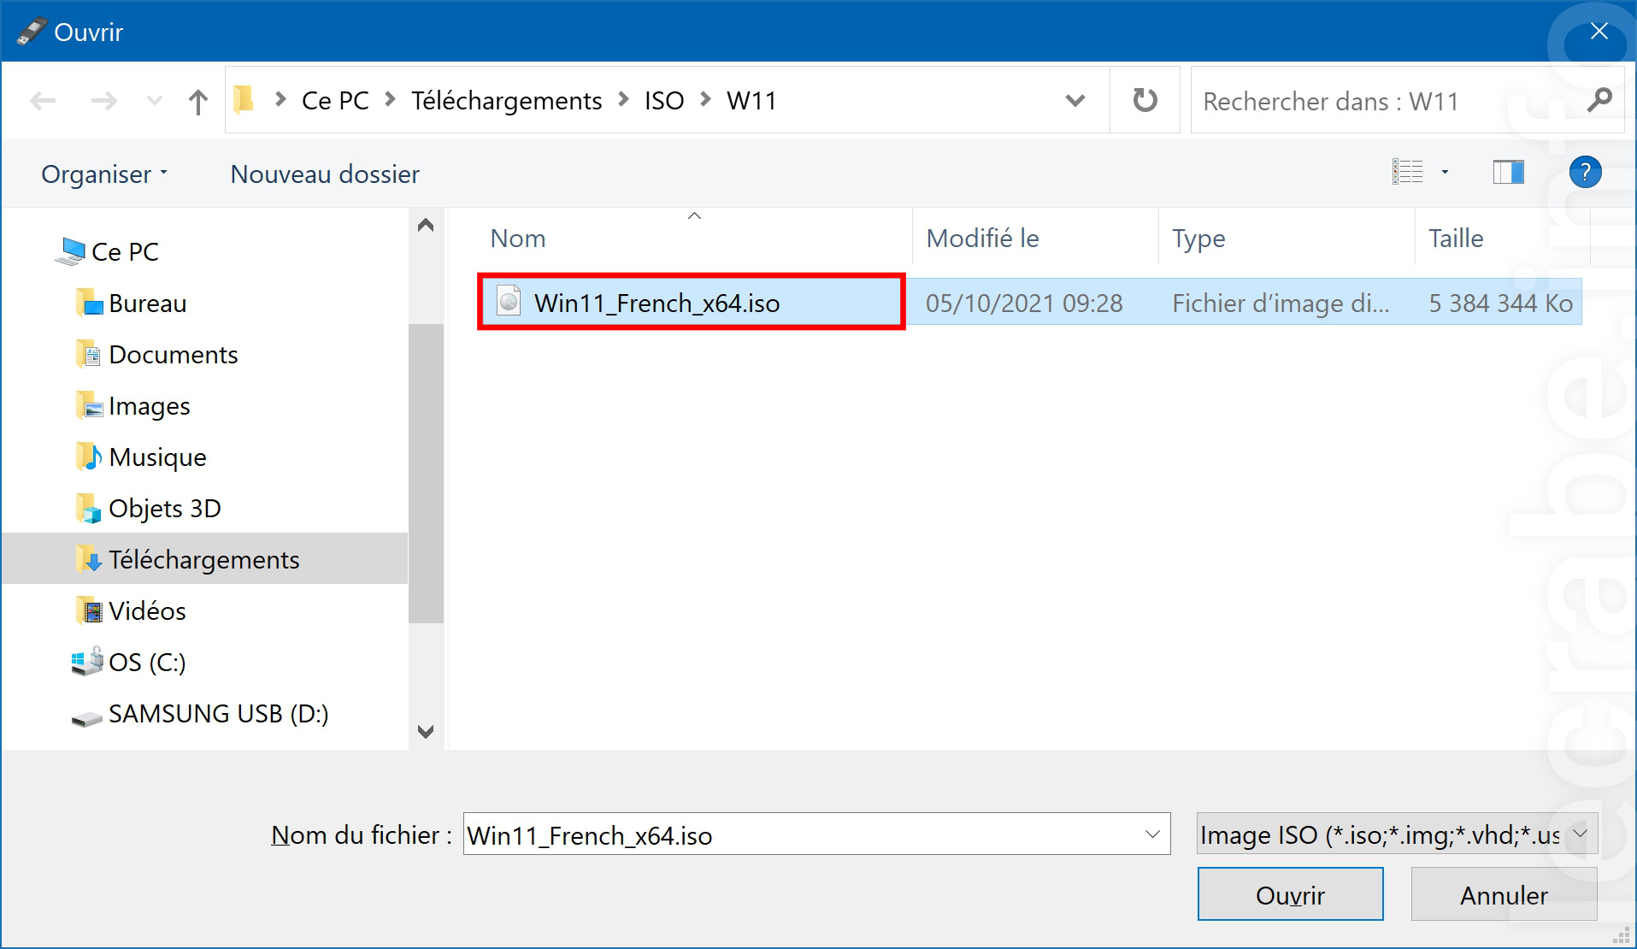
Task: Expand the recent locations dropdown chevron
Action: (x=155, y=102)
